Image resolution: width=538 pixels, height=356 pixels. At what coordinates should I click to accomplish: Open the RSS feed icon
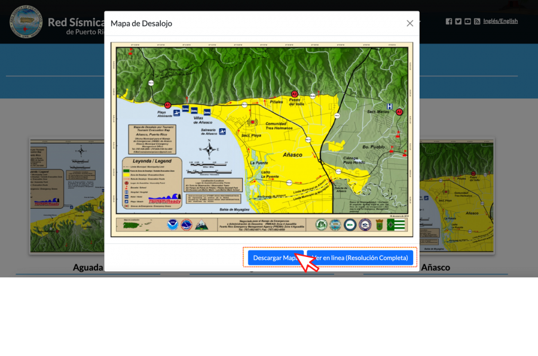tap(477, 21)
